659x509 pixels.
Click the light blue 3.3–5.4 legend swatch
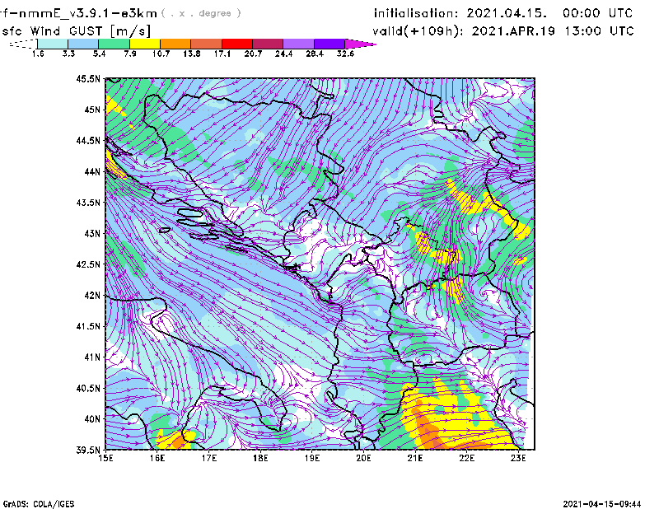click(x=83, y=44)
